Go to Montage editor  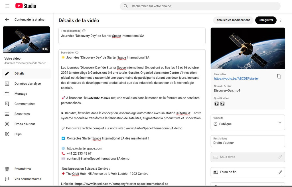click(26, 94)
